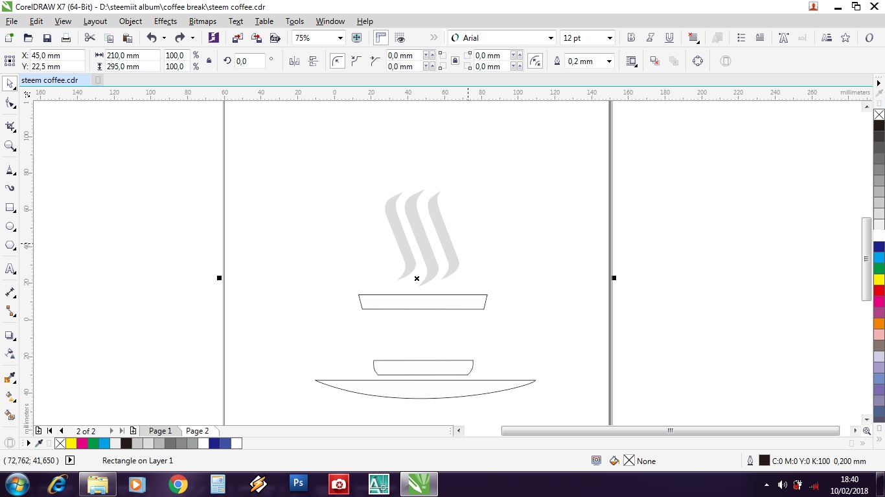Pick the Color Eyedropper tool in toolbox
Image resolution: width=885 pixels, height=497 pixels.
(10, 377)
